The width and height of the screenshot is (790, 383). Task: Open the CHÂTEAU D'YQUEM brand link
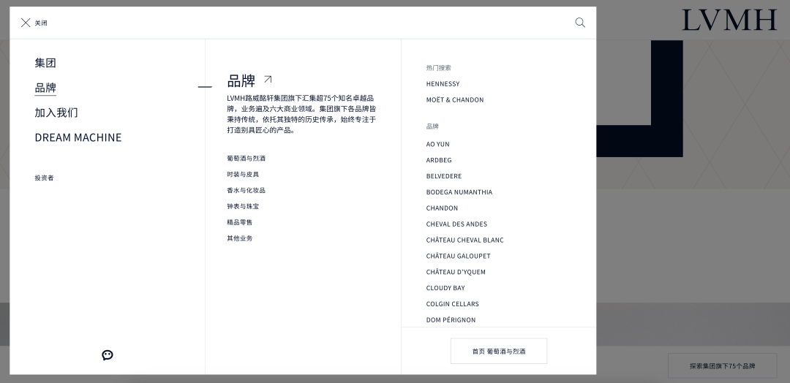(456, 272)
